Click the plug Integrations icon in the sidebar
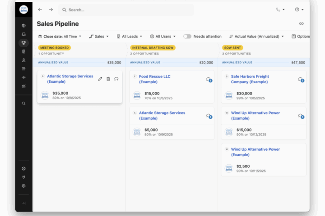This screenshot has height=216, width=325. [23, 177]
